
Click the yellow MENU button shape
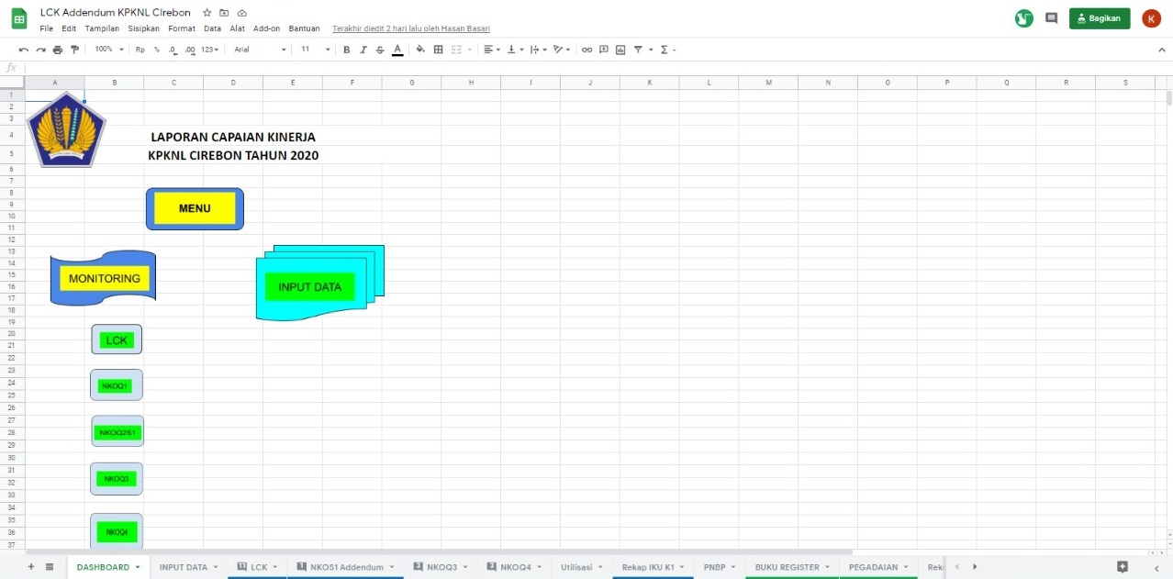pos(195,208)
